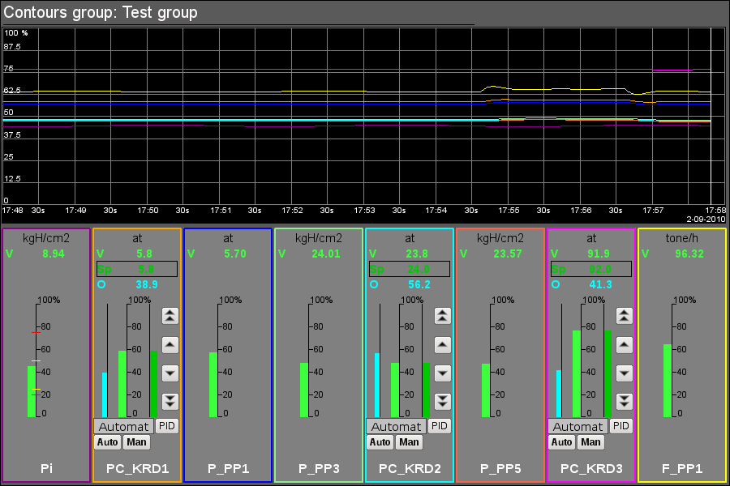
Task: Click the Automat button in PC_KRD2
Action: [x=396, y=427]
